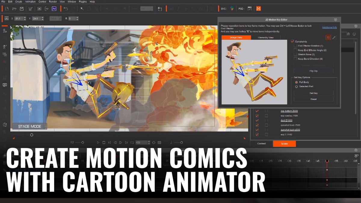Click the orange M plugin icon
Image resolution: width=361 pixels, height=203 pixels.
(x=258, y=9)
